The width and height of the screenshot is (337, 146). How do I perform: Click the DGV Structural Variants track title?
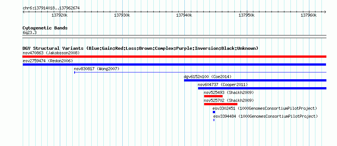[x=140, y=48]
